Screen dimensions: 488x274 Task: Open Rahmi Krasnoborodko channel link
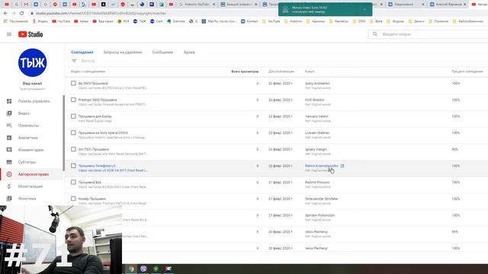click(322, 166)
